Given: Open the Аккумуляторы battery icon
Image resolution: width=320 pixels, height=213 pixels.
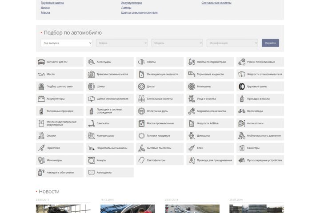Looking at the screenshot, I should pos(41,99).
